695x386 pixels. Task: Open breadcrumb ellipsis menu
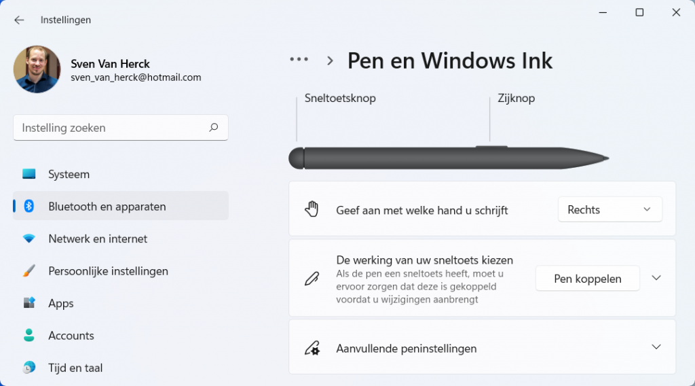coord(299,59)
